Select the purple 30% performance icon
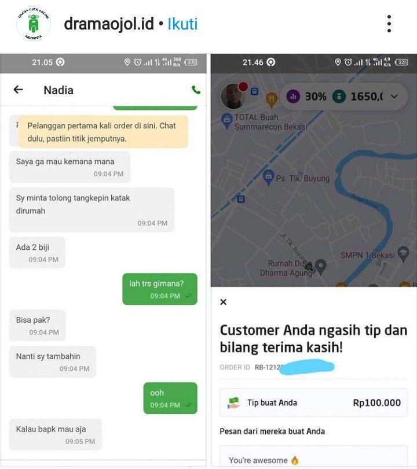Image resolution: width=417 pixels, height=469 pixels. (x=293, y=97)
